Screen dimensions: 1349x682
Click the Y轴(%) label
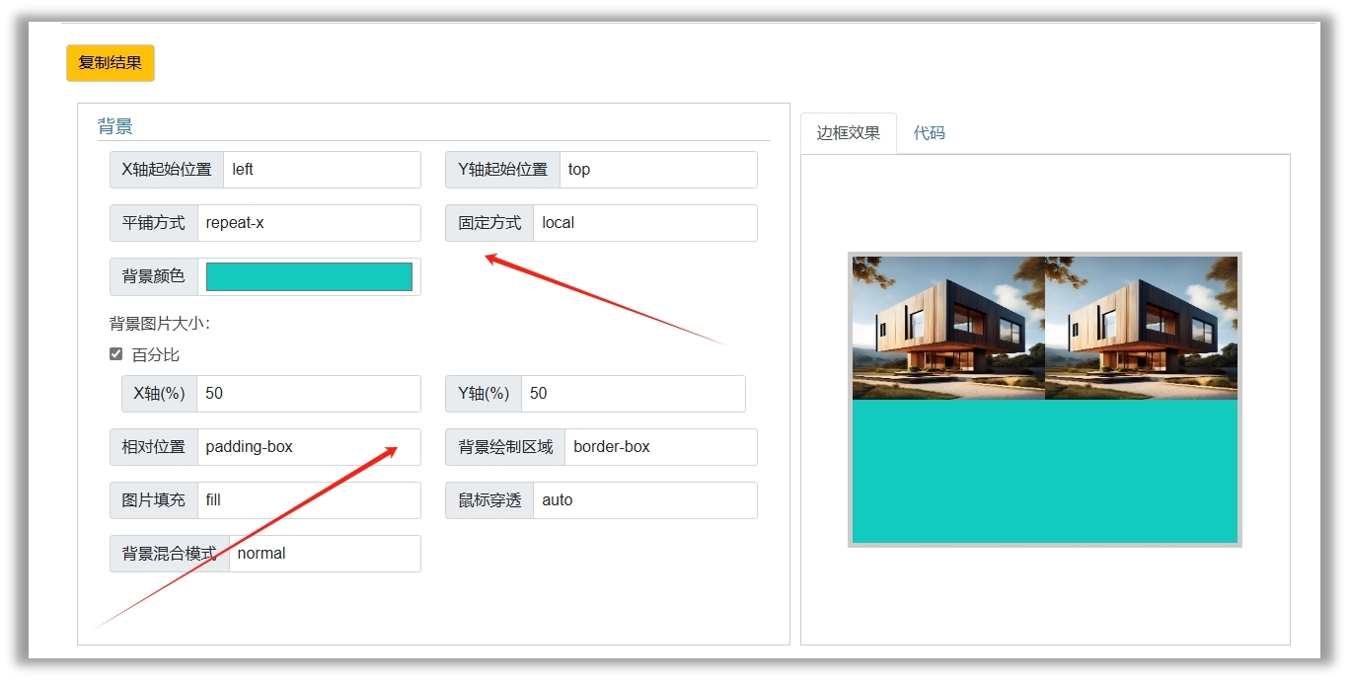pyautogui.click(x=484, y=394)
